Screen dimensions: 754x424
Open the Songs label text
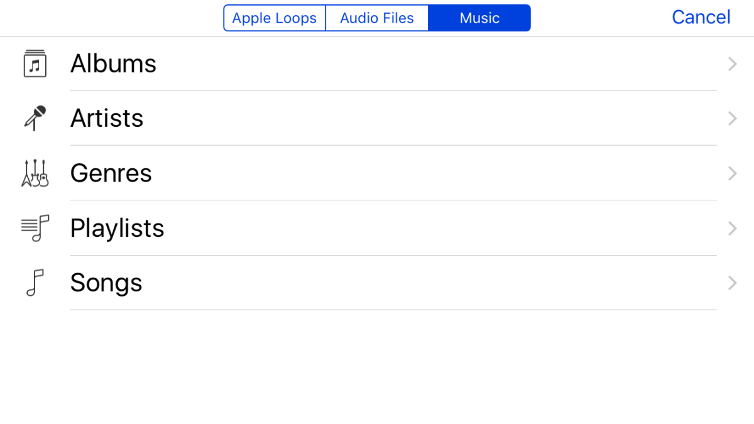[106, 283]
